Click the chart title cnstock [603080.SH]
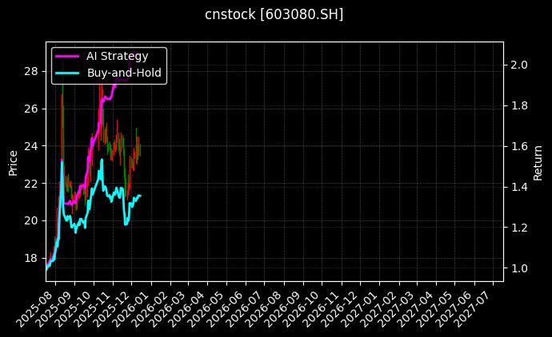This screenshot has height=337, width=552. tap(274, 14)
